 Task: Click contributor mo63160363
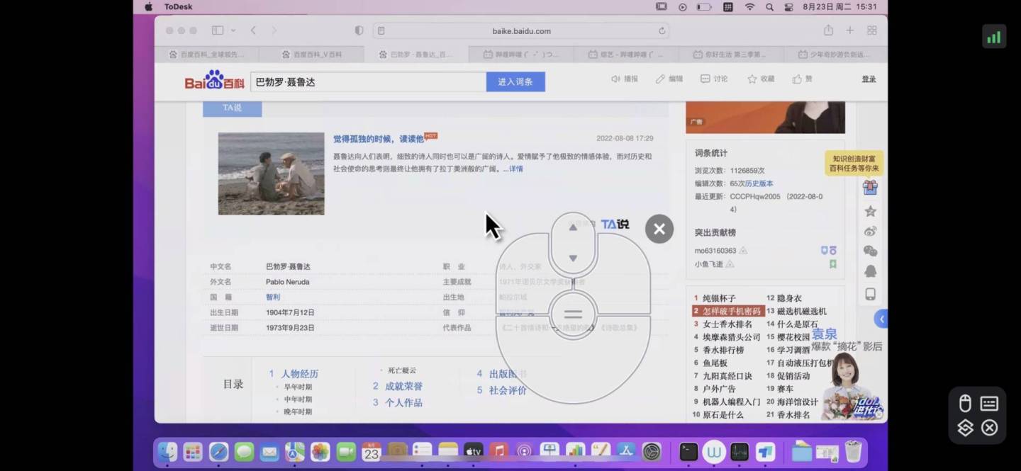coord(715,251)
